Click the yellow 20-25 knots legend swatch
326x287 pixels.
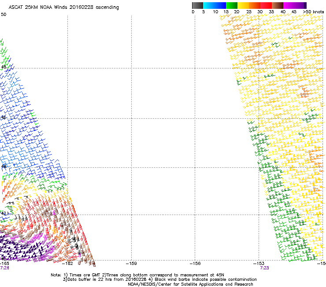coord(243,5)
